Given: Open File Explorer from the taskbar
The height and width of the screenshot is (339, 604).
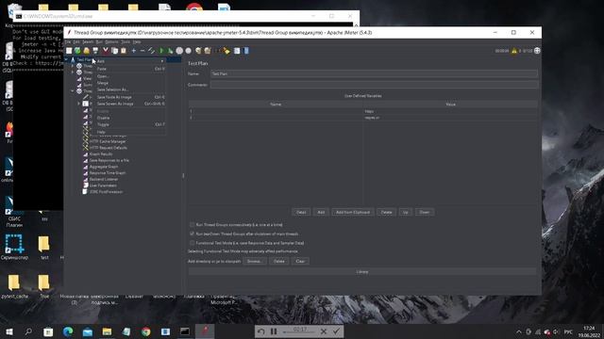Looking at the screenshot, I should (x=107, y=331).
